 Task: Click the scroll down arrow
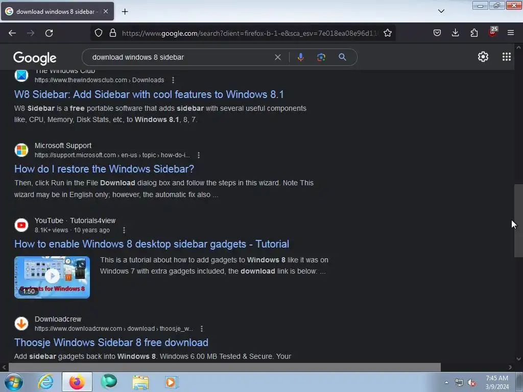click(x=518, y=359)
